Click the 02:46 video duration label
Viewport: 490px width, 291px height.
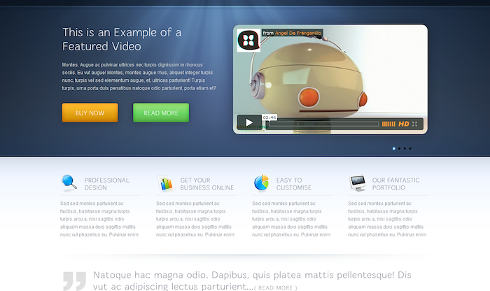tap(269, 118)
